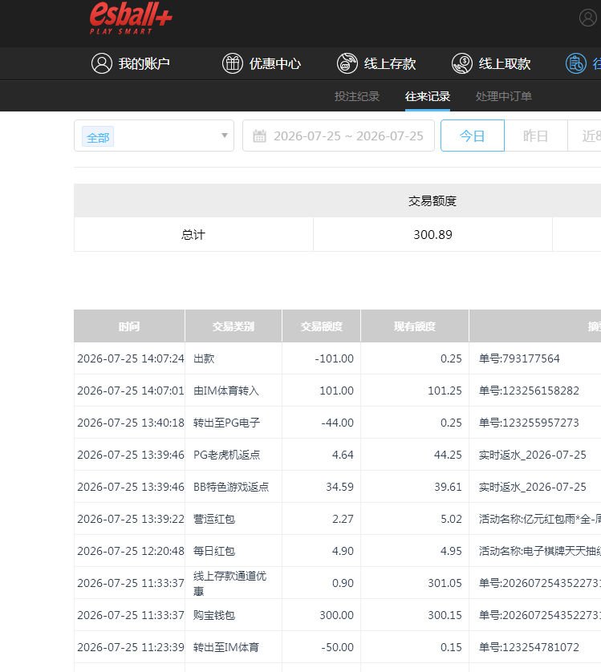Click order number 单号:123256158282

pyautogui.click(x=529, y=391)
